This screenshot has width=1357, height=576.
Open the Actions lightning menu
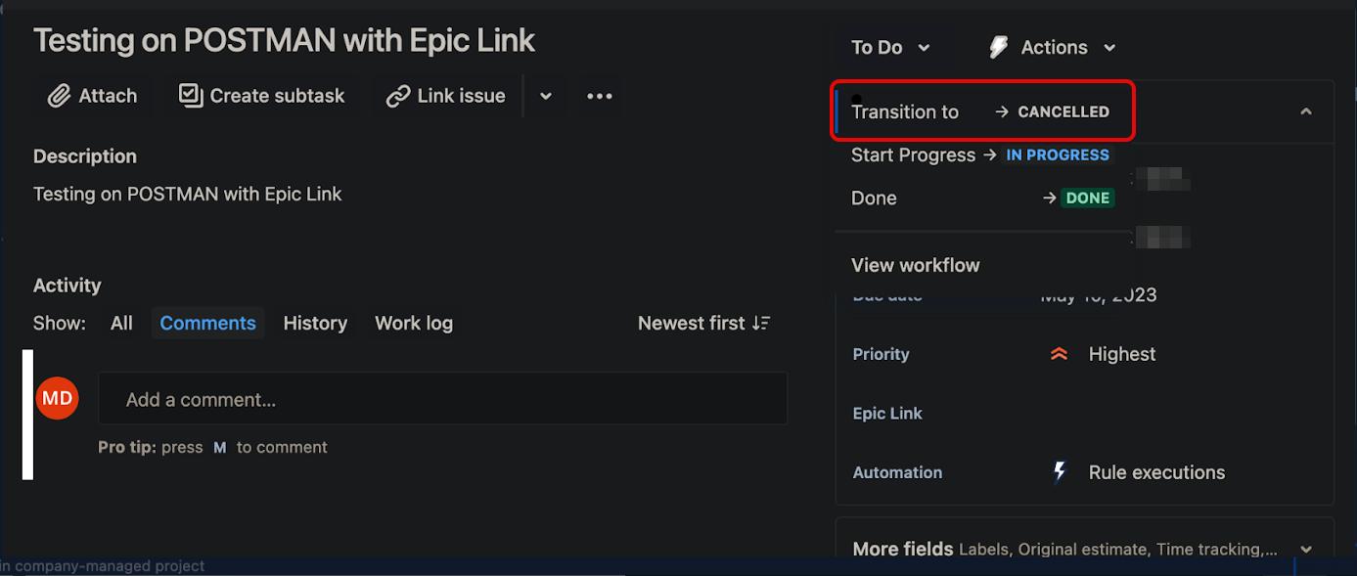point(1053,47)
